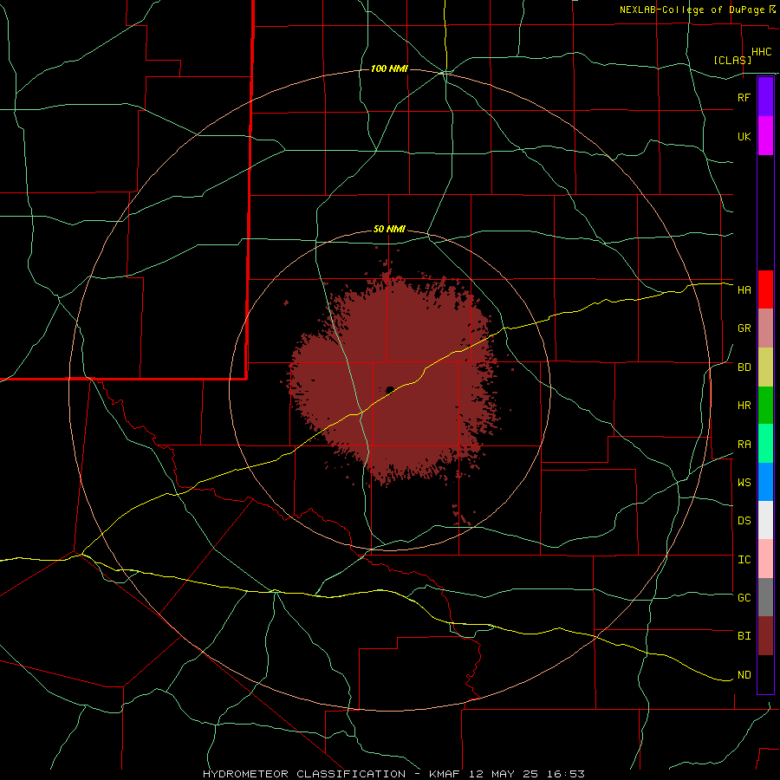Click the blue WS legend swatch
780x780 pixels.
click(x=765, y=482)
